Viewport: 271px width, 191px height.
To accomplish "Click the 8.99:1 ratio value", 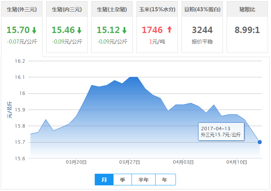I will pos(247,30).
